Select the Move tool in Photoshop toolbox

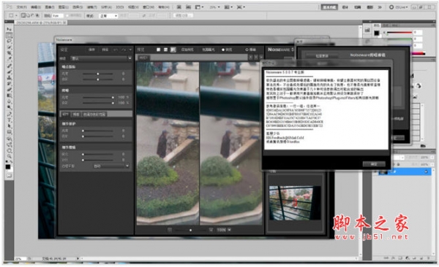pyautogui.click(x=10, y=29)
